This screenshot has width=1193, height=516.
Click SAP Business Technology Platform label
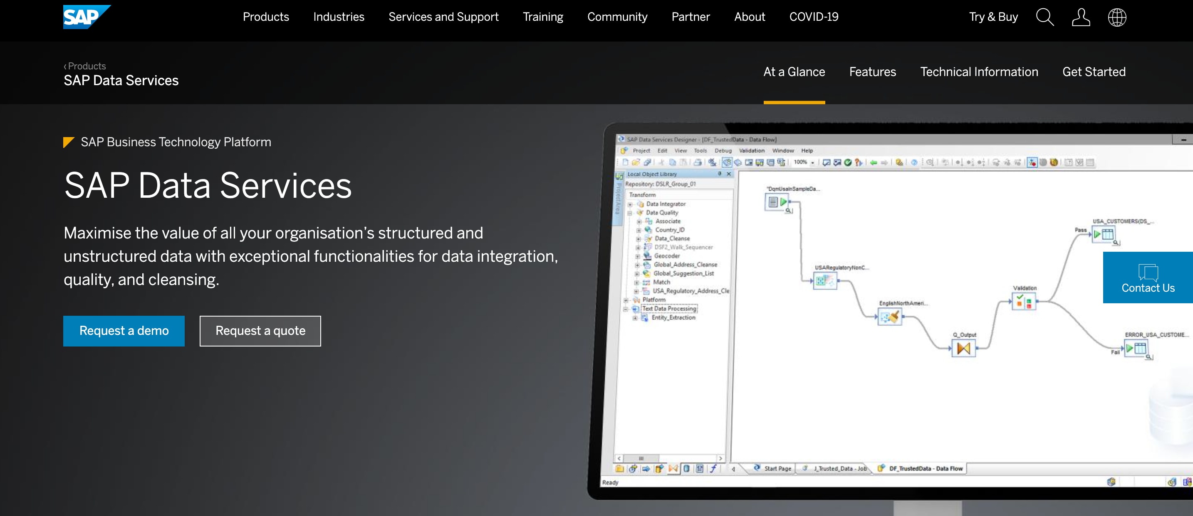click(x=176, y=142)
